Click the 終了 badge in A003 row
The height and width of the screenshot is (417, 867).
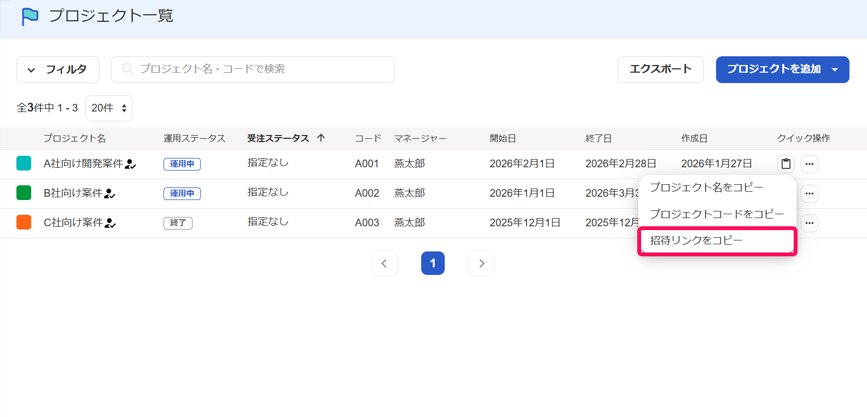(178, 223)
